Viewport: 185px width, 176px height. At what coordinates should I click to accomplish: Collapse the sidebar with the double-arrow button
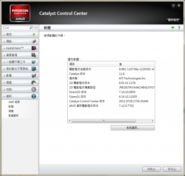pos(37,28)
